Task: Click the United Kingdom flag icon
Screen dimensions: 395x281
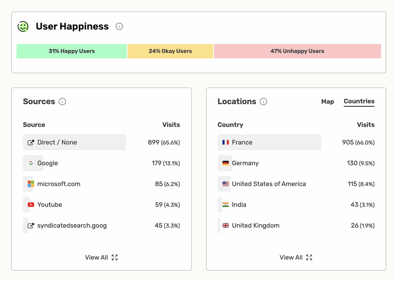Action: pos(226,226)
